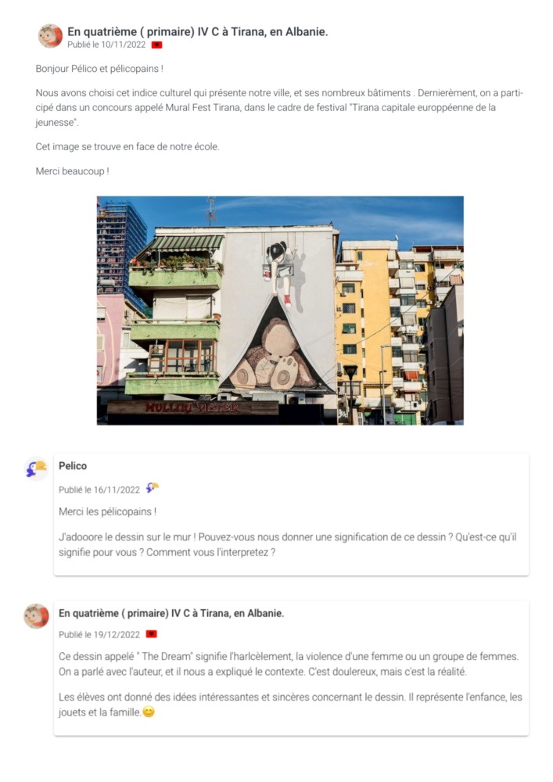Click the 'Bonjour Pélico et pélicopains !' greeting line
Image resolution: width=553 pixels, height=782 pixels.
[99, 69]
